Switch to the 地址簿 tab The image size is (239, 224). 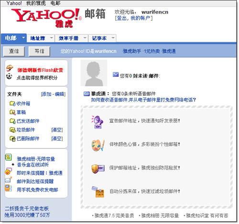(x=38, y=38)
